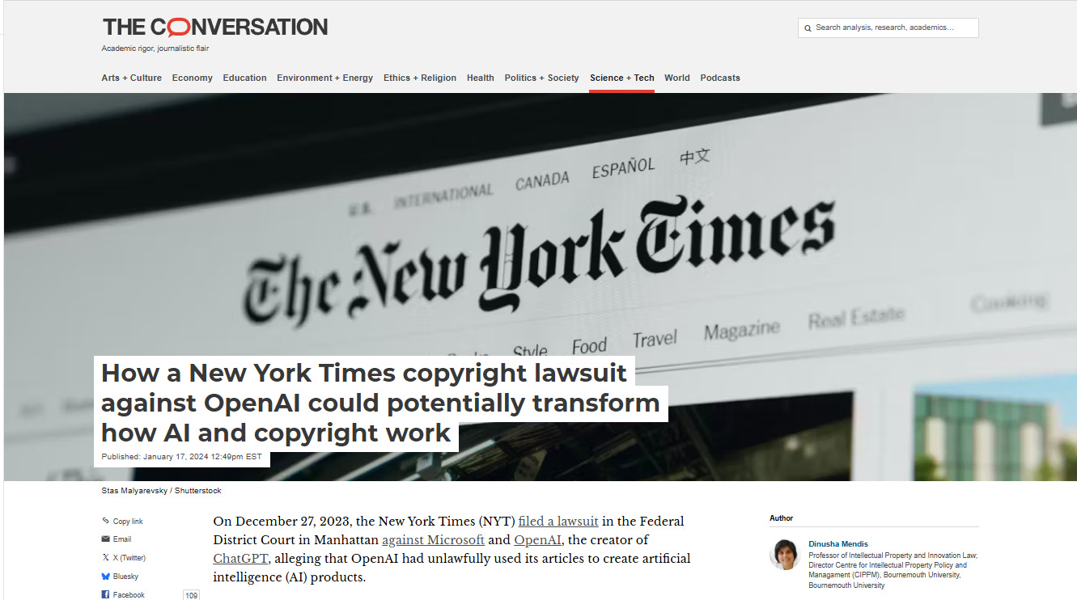The image size is (1077, 600).
Task: Follow the 'against Microsoft' link
Action: pyautogui.click(x=433, y=540)
